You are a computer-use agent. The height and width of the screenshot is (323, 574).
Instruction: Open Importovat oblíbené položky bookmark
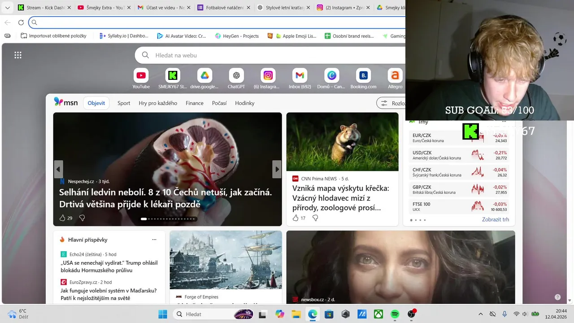(53, 36)
